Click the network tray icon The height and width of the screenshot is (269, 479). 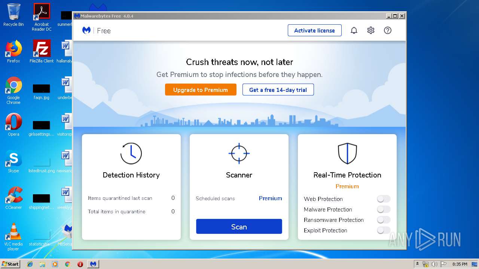point(425,264)
